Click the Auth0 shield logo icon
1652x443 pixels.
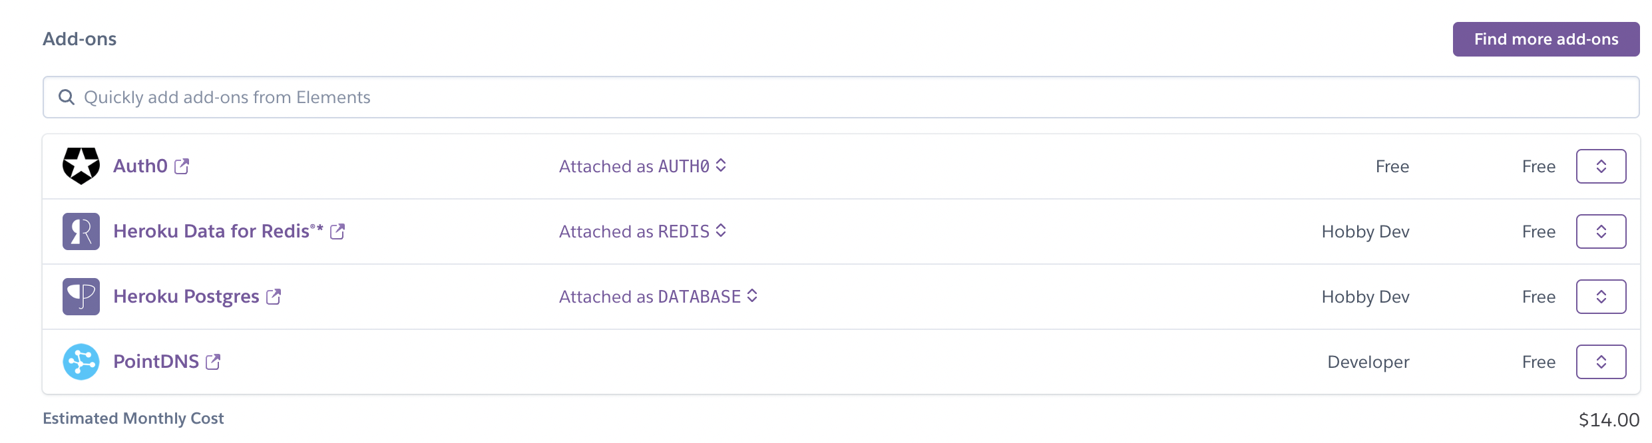(x=80, y=166)
